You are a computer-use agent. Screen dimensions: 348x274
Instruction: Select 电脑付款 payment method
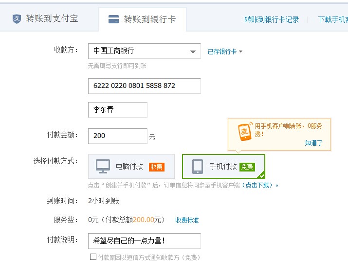[130, 167]
